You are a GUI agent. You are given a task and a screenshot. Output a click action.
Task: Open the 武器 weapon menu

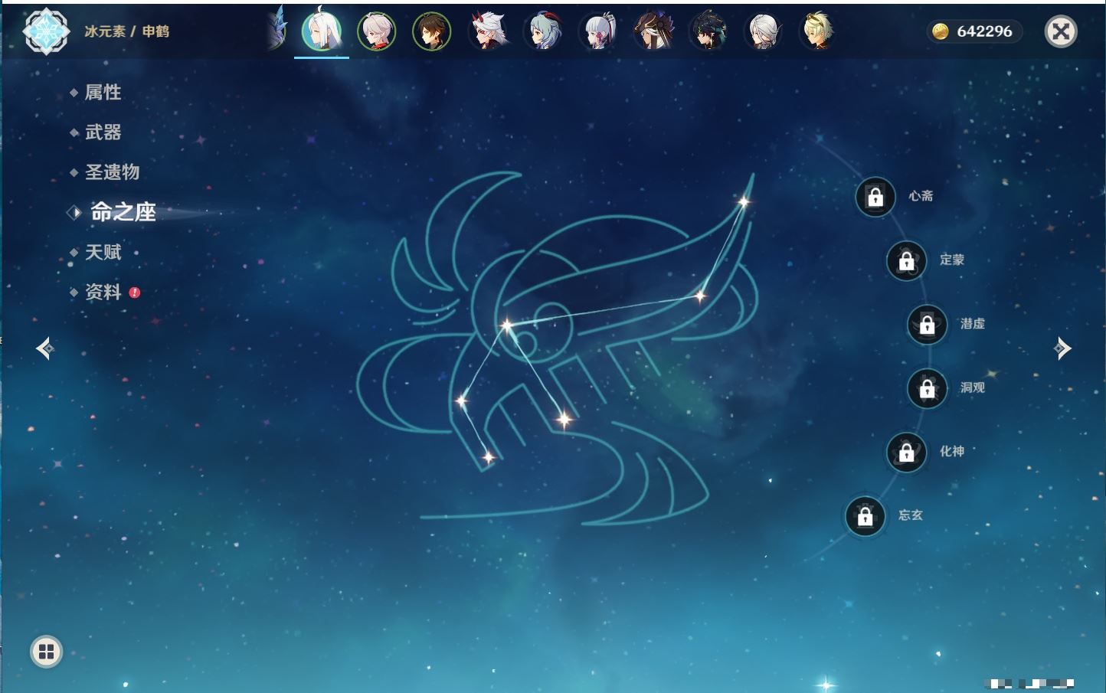click(x=103, y=132)
